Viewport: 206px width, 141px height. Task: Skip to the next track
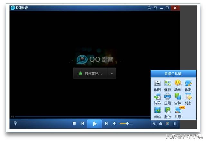pos(107,123)
